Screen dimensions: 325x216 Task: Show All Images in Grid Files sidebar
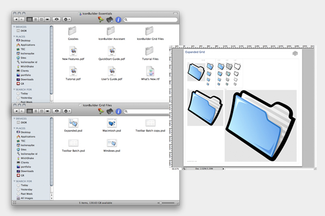25,198
